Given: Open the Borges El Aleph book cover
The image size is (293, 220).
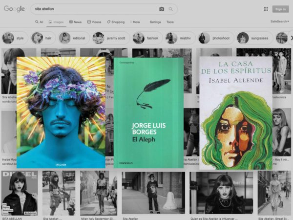Looking at the screenshot, I should point(148,113).
